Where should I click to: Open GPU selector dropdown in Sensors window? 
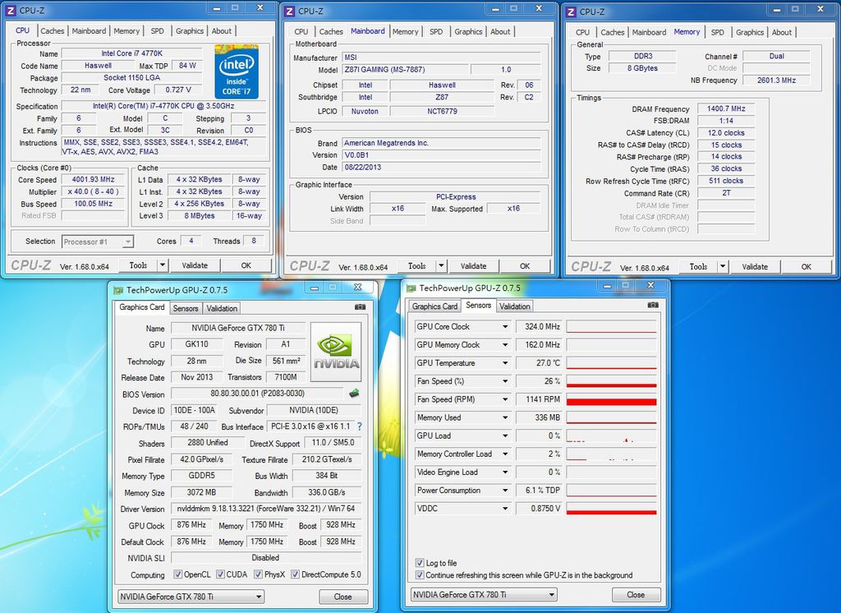[484, 595]
